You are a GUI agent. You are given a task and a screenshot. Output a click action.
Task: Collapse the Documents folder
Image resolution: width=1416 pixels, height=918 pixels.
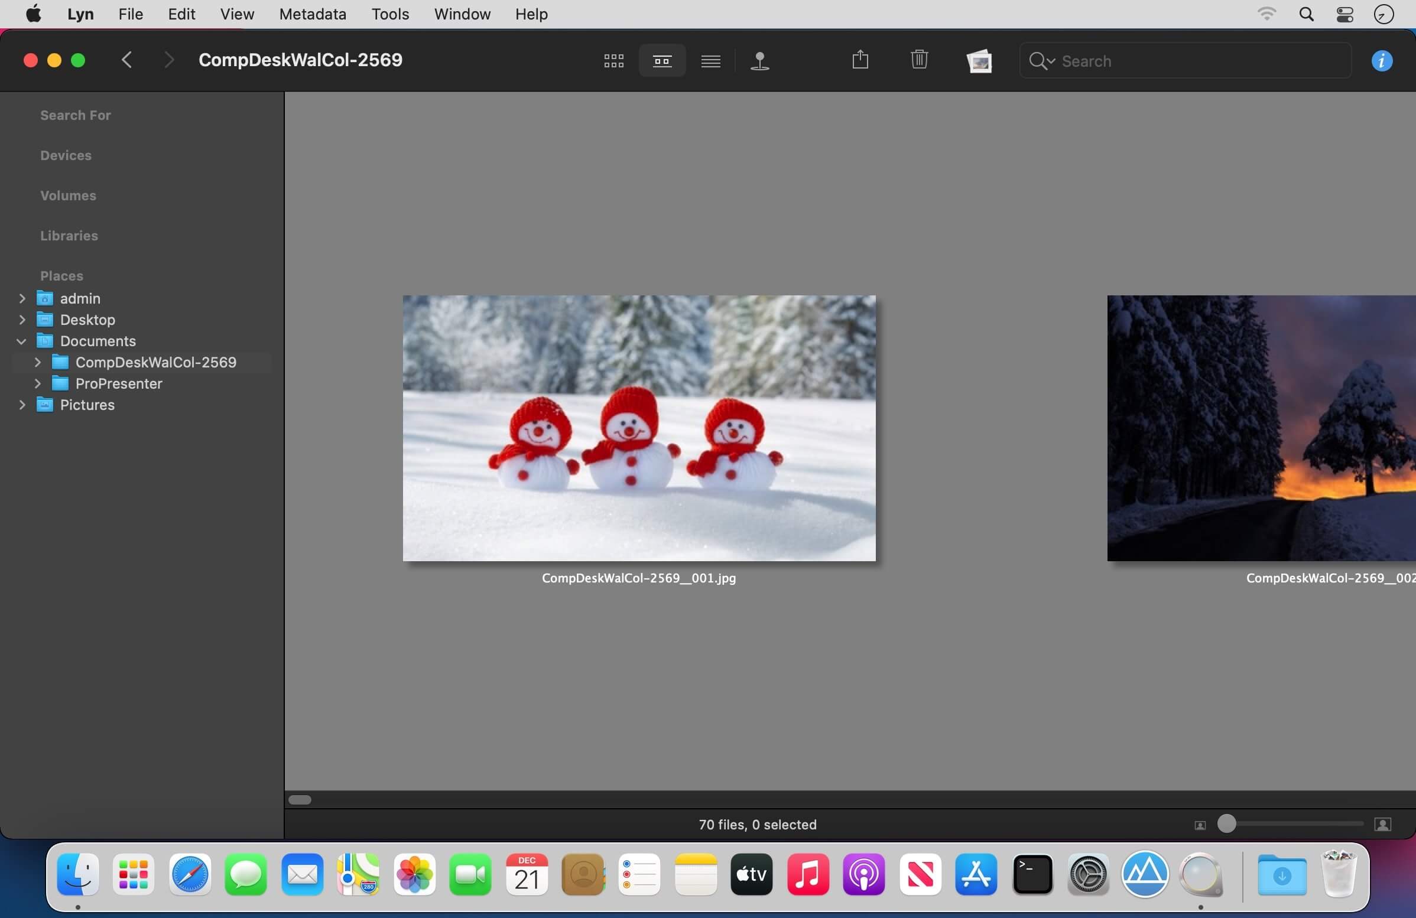coord(21,341)
